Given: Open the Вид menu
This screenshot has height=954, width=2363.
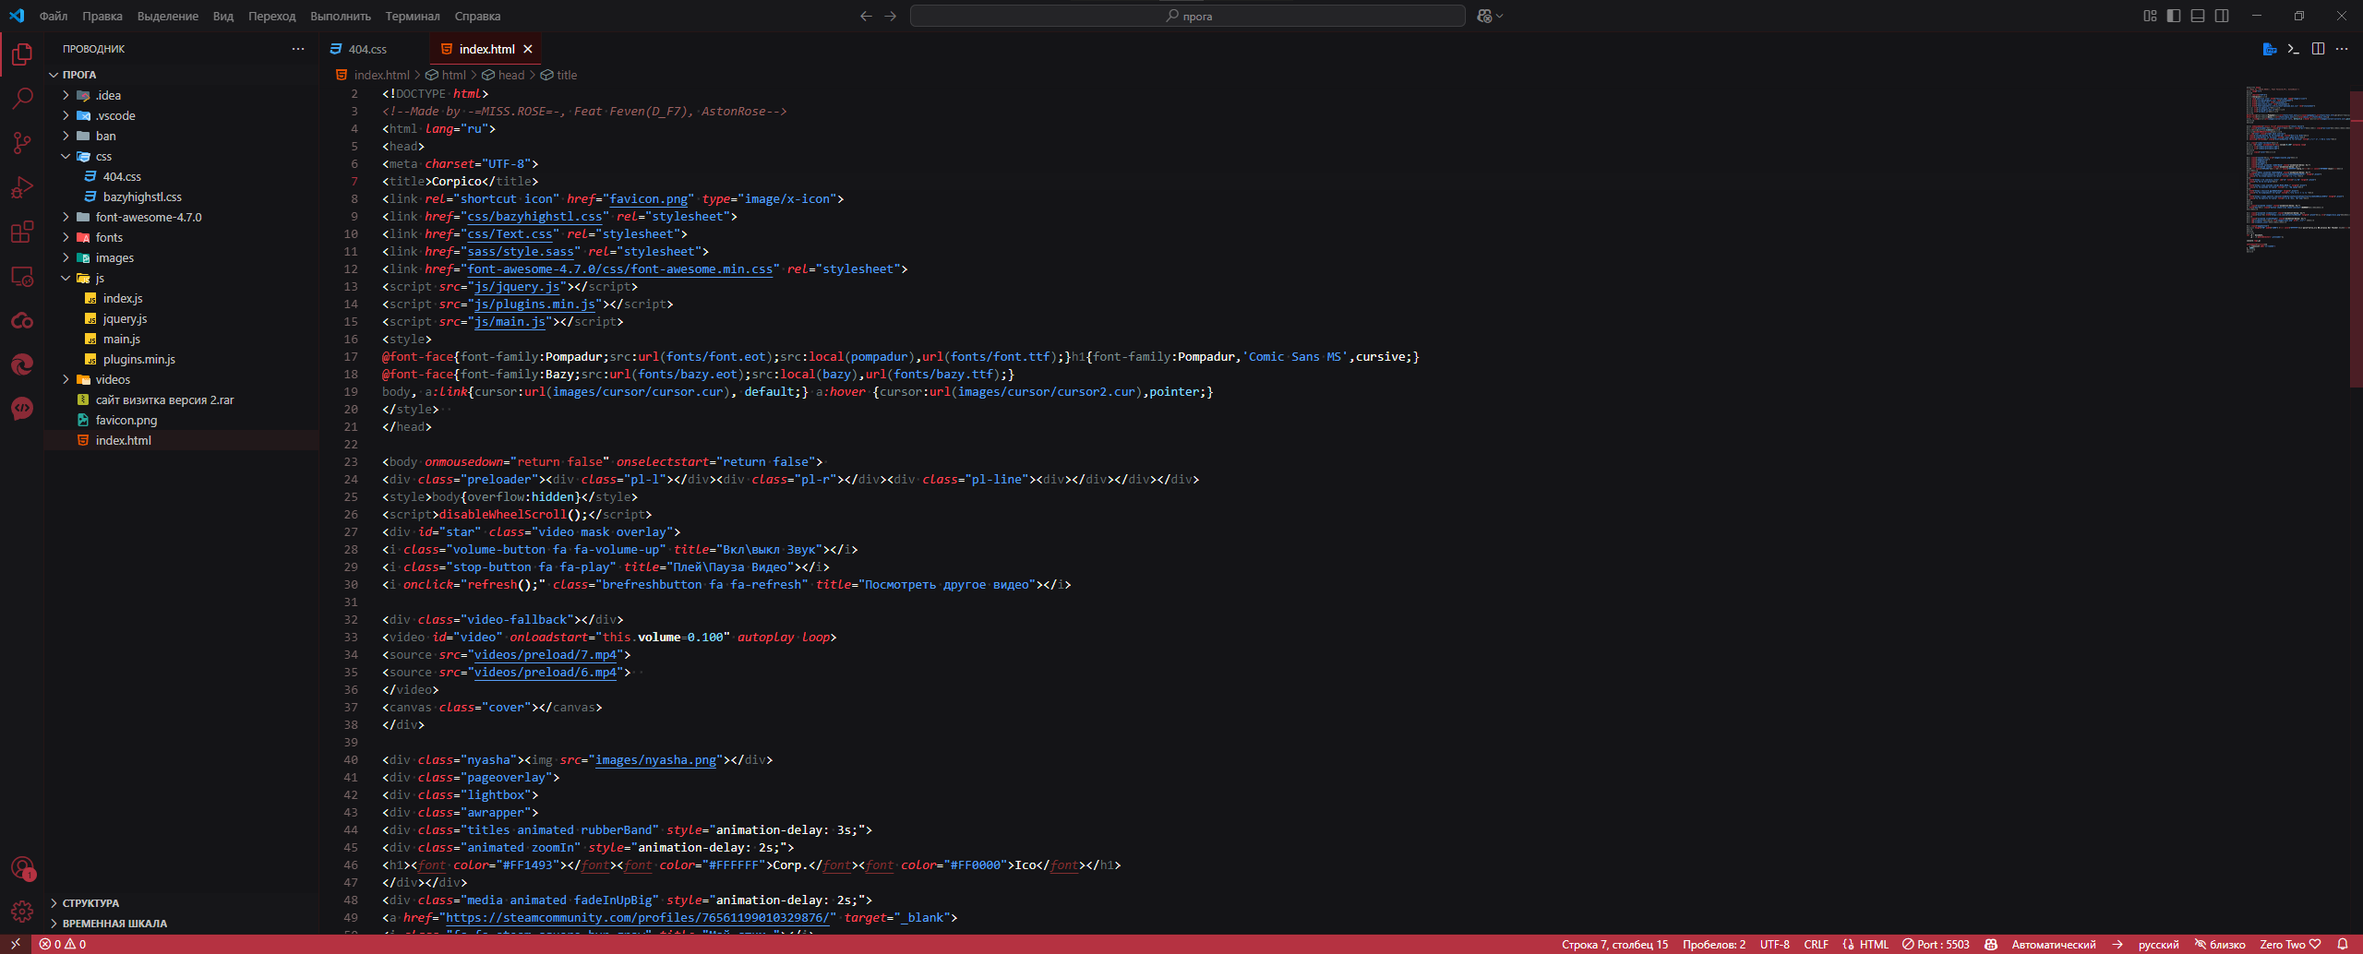Looking at the screenshot, I should 223,16.
